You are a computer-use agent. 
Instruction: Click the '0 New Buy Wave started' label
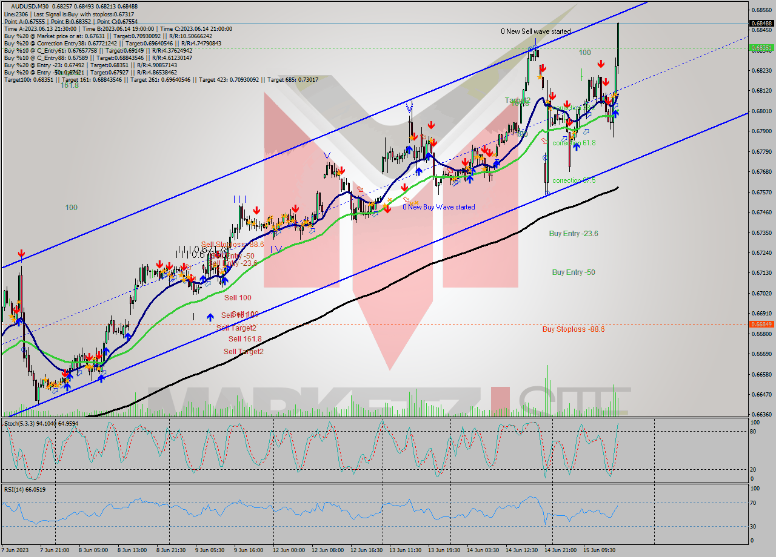tap(439, 207)
